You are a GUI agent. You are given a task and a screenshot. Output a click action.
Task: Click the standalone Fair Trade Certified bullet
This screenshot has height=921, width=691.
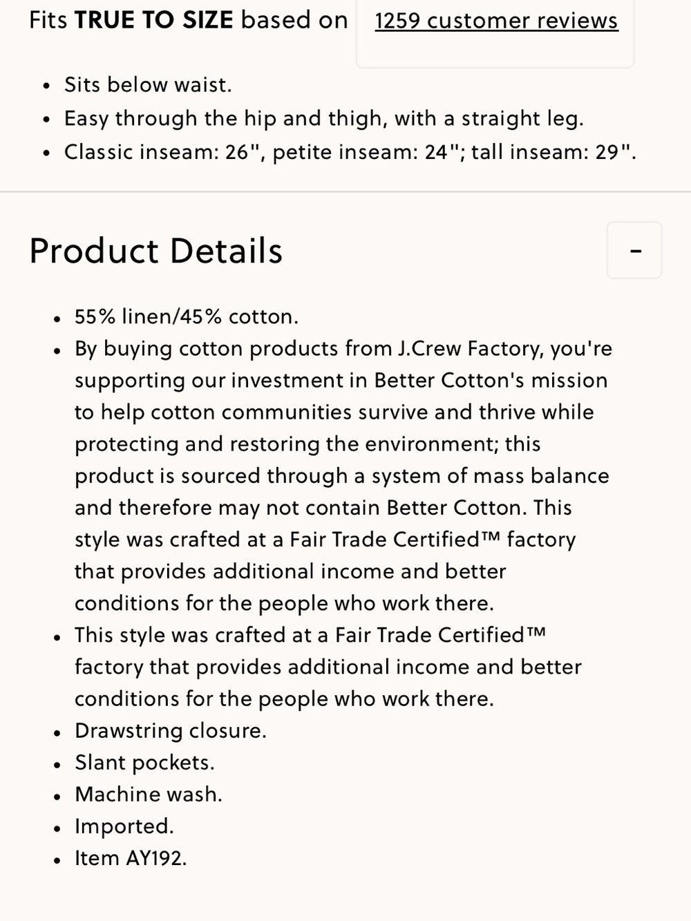click(328, 667)
